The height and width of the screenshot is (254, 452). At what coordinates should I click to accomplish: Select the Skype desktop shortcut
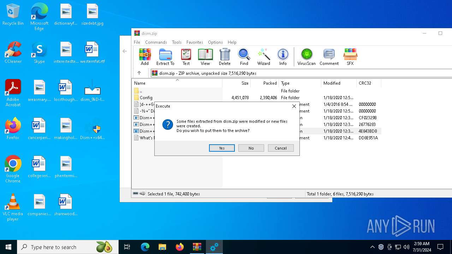(x=39, y=53)
